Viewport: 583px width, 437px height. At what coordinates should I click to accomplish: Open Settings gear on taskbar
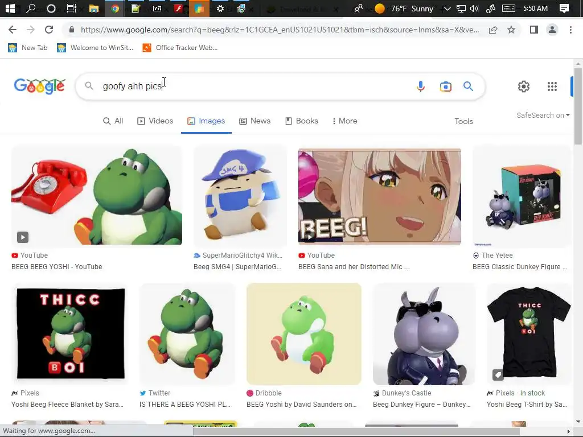click(x=220, y=8)
